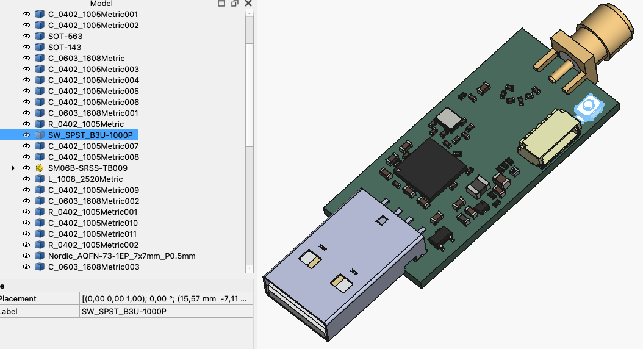
Task: Click the C_0402_1005Metric006 cube icon
Action: point(40,102)
